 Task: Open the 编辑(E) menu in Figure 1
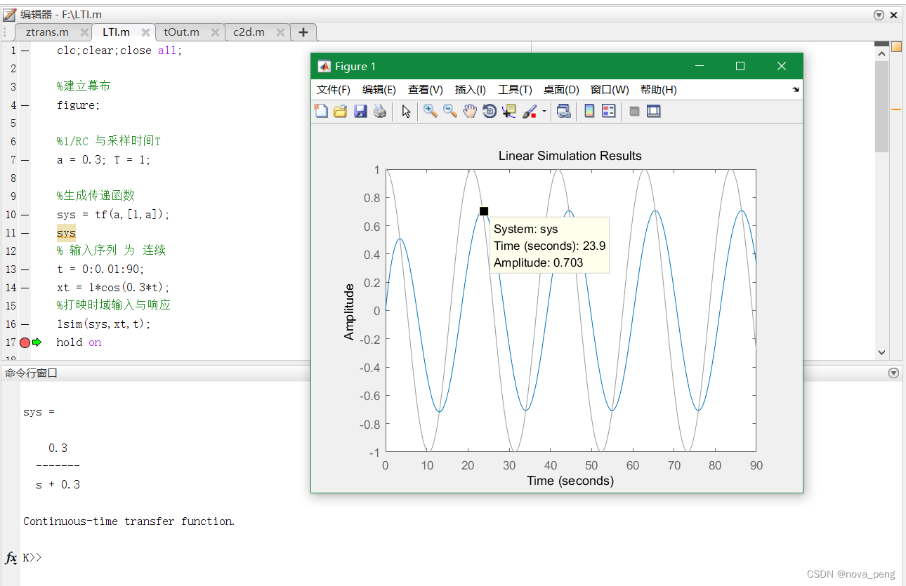(x=379, y=89)
